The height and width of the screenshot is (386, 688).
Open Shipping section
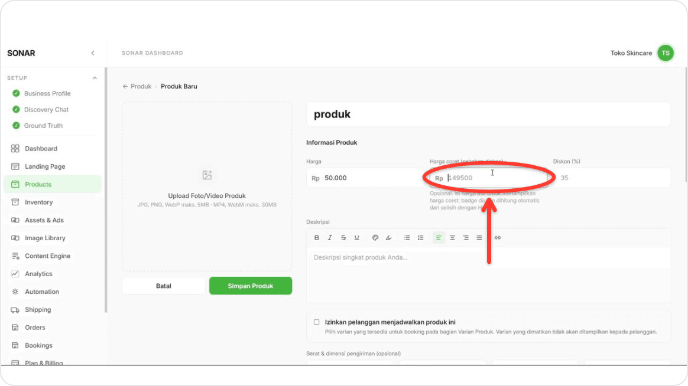pos(38,310)
